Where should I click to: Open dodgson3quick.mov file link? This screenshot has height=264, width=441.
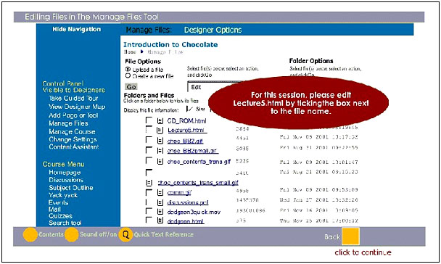[194, 212]
